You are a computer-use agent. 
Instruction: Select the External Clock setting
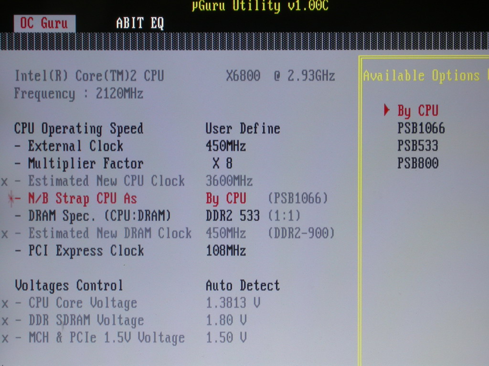pyautogui.click(x=75, y=146)
